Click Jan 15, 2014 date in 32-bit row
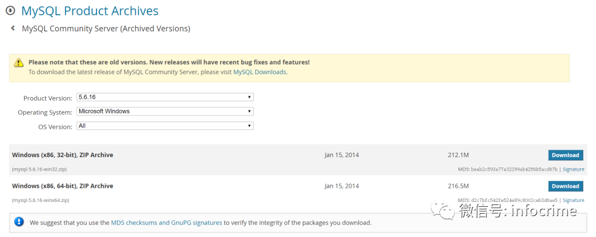The width and height of the screenshot is (596, 237). coord(342,155)
